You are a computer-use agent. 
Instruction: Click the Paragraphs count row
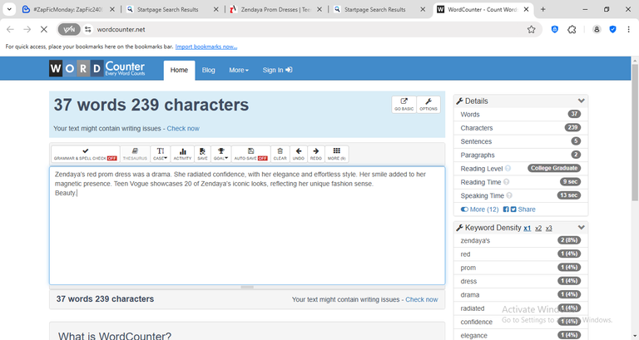point(520,155)
